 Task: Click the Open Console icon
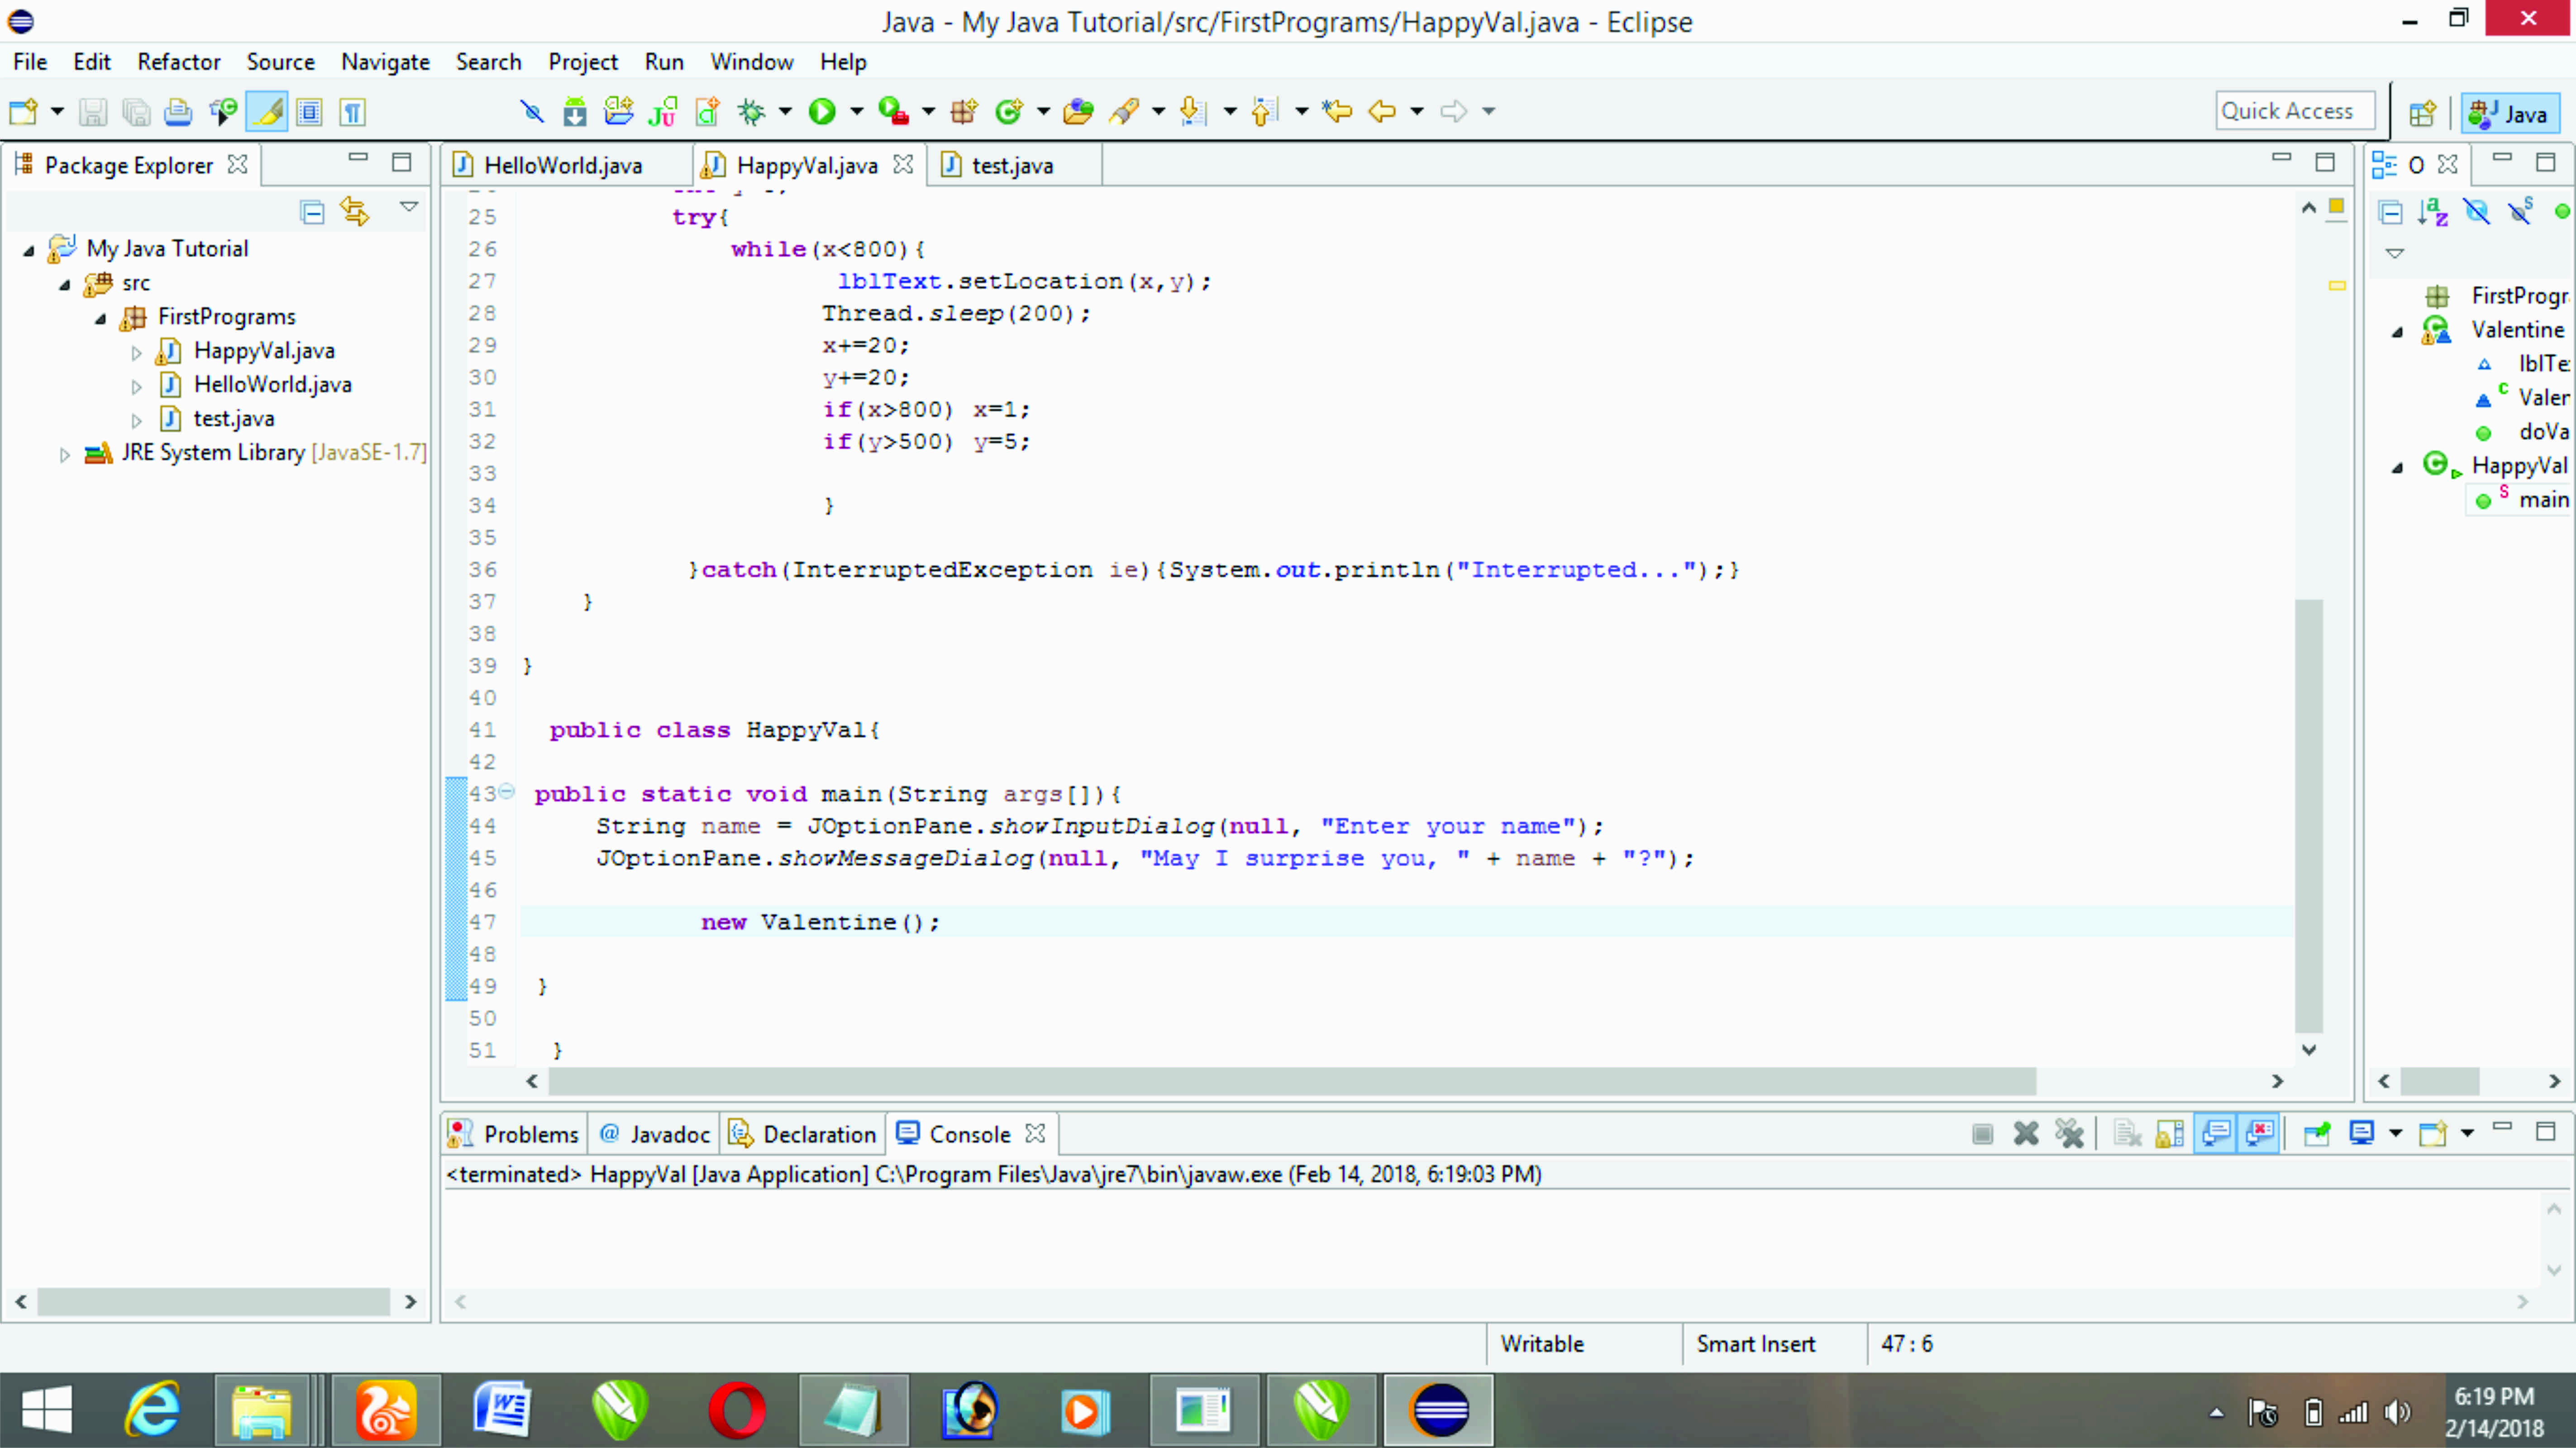coord(2433,1133)
